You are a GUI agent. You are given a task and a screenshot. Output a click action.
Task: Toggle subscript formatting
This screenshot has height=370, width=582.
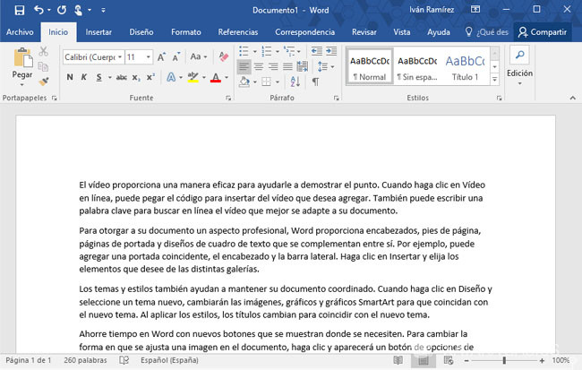coord(136,77)
